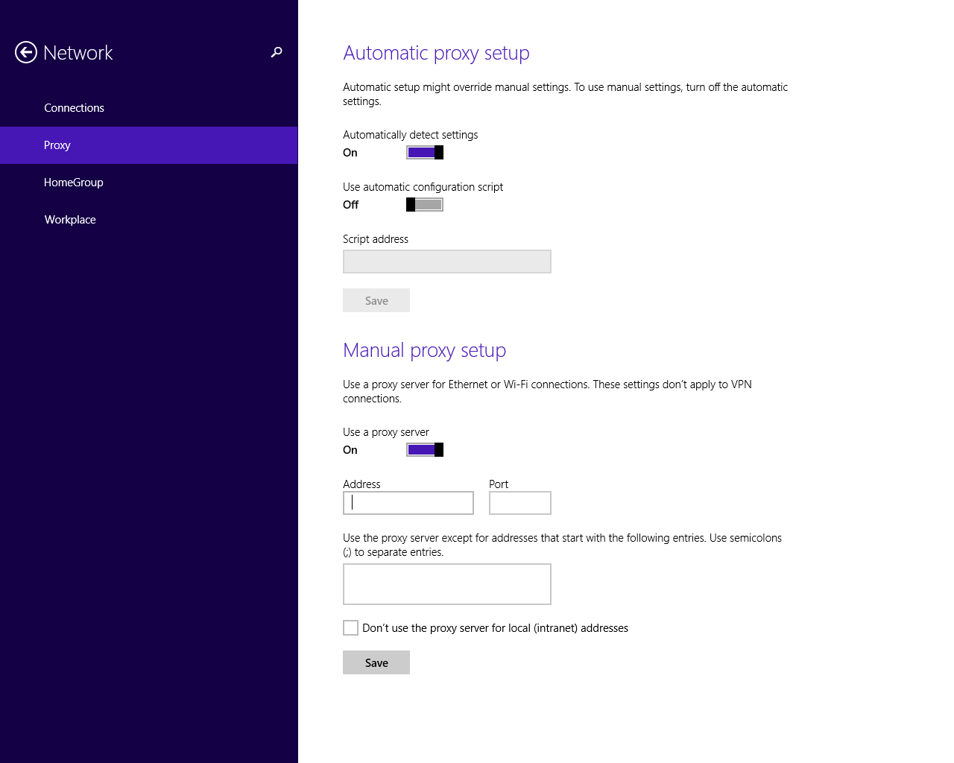Screen dimensions: 954x763
Task: Click Save under Manual proxy setup
Action: pyautogui.click(x=376, y=662)
